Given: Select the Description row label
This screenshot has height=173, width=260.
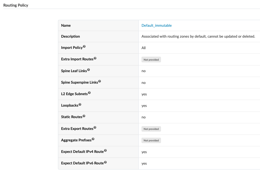Looking at the screenshot, I should coord(71,36).
